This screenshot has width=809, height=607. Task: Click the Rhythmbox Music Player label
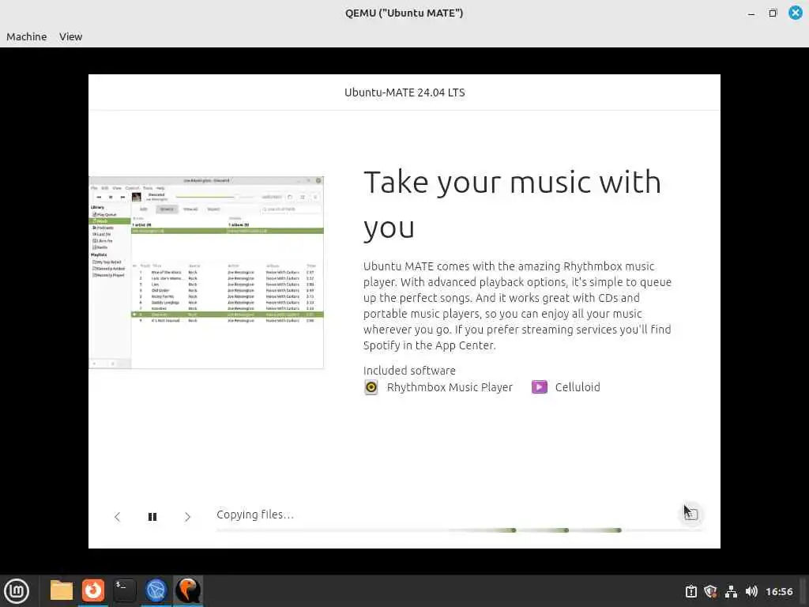(450, 387)
